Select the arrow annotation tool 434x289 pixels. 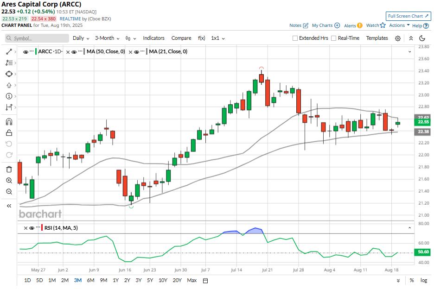9,85
